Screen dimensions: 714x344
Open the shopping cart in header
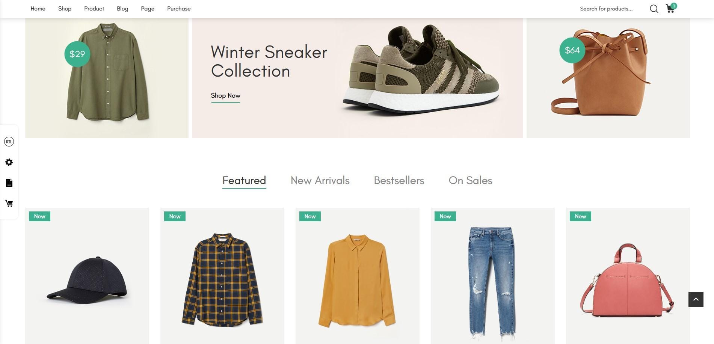click(x=671, y=8)
